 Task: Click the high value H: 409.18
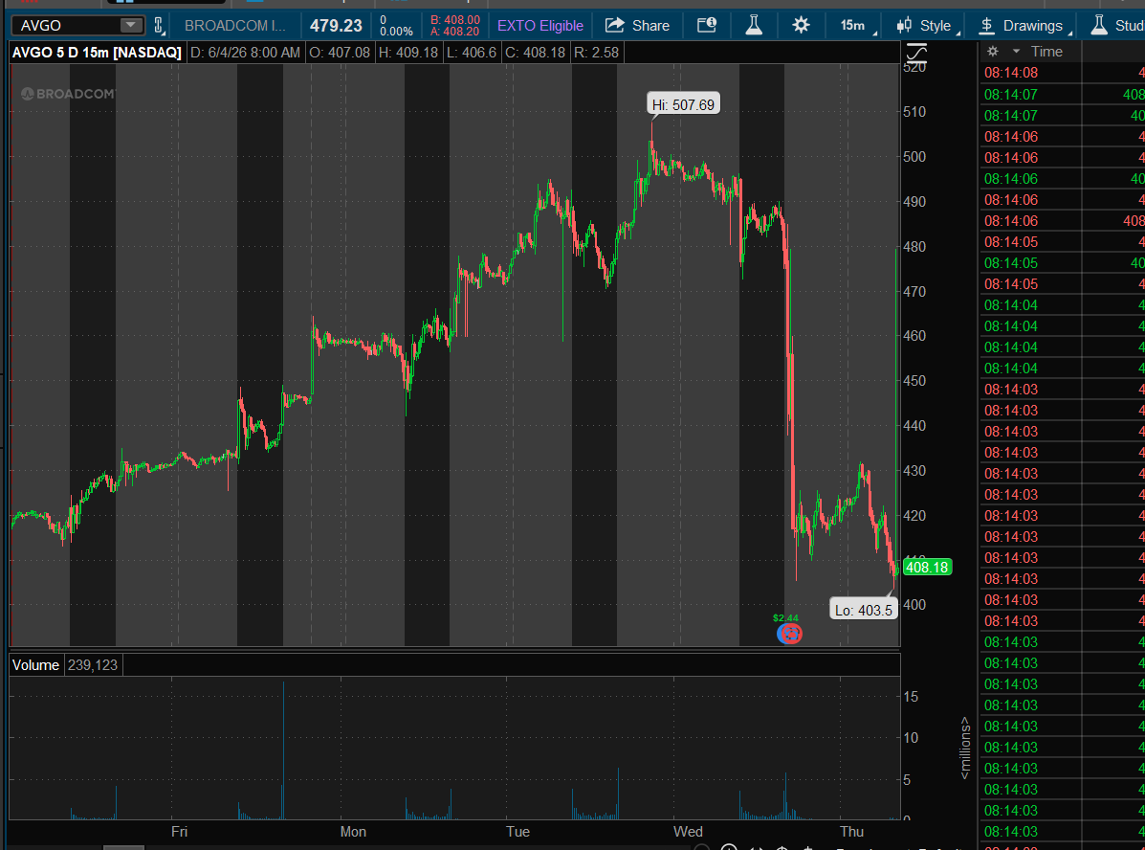(408, 53)
